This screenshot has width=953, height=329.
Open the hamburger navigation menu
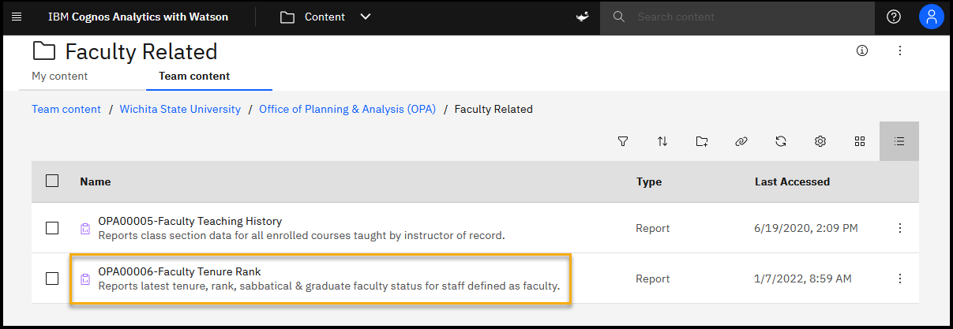[17, 17]
